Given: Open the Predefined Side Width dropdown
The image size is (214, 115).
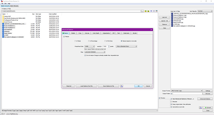Looking at the screenshot, I should point(90,47).
